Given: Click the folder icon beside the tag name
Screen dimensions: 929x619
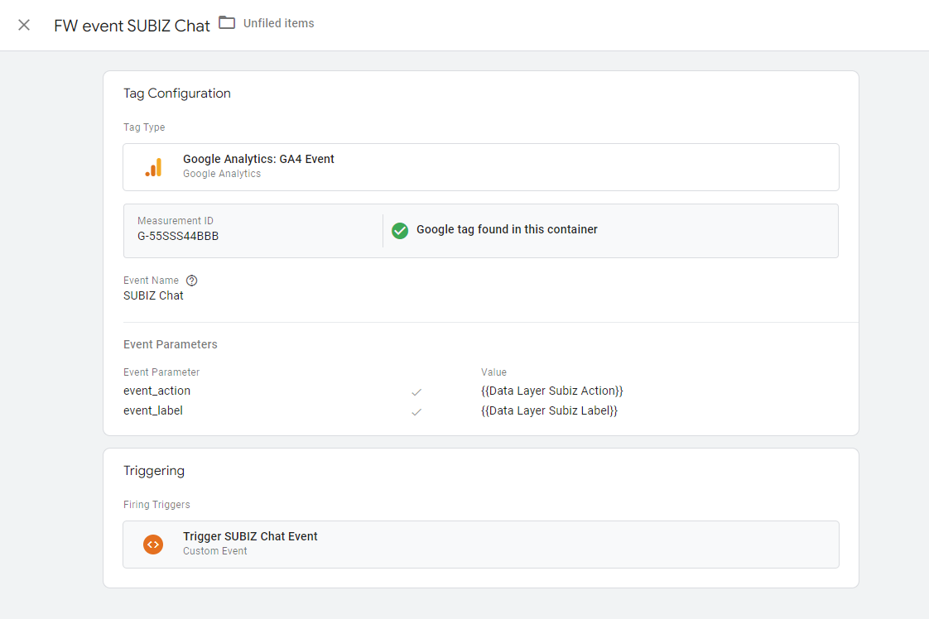Looking at the screenshot, I should pos(227,23).
